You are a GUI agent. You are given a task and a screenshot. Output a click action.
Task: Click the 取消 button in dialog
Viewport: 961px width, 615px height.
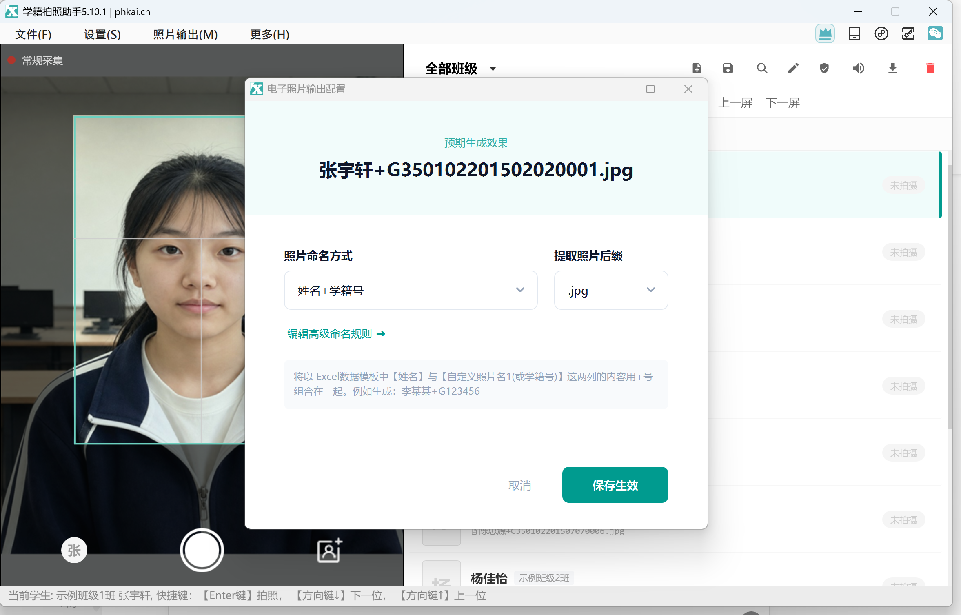point(520,485)
